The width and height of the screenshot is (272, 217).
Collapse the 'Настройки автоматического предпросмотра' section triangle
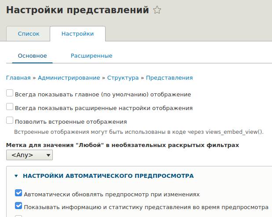(x=16, y=176)
